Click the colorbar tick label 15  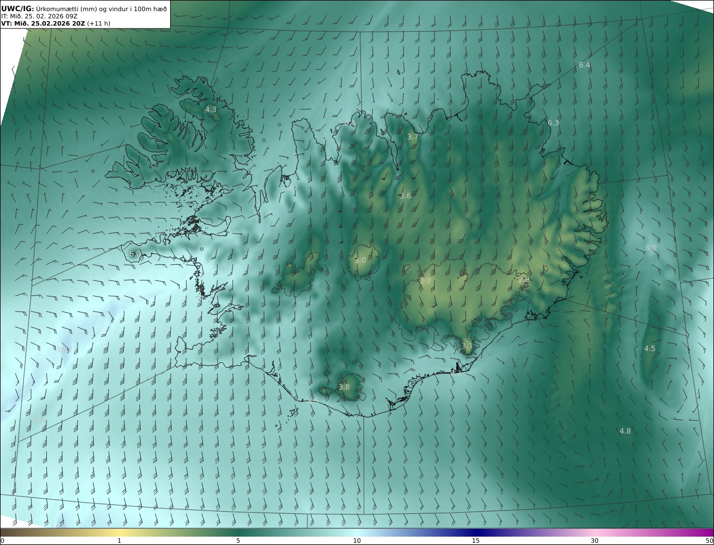[x=476, y=541]
